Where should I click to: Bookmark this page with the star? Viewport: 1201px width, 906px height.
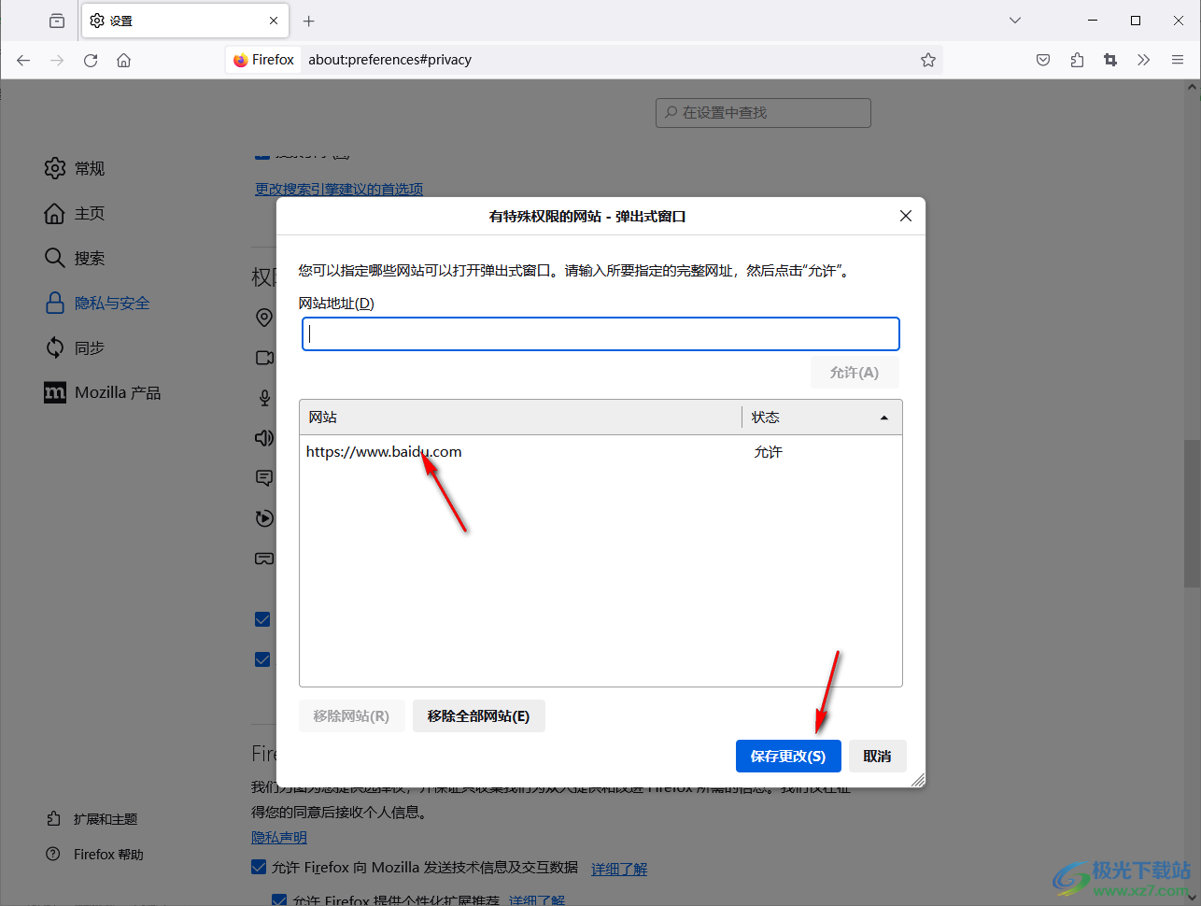[928, 60]
